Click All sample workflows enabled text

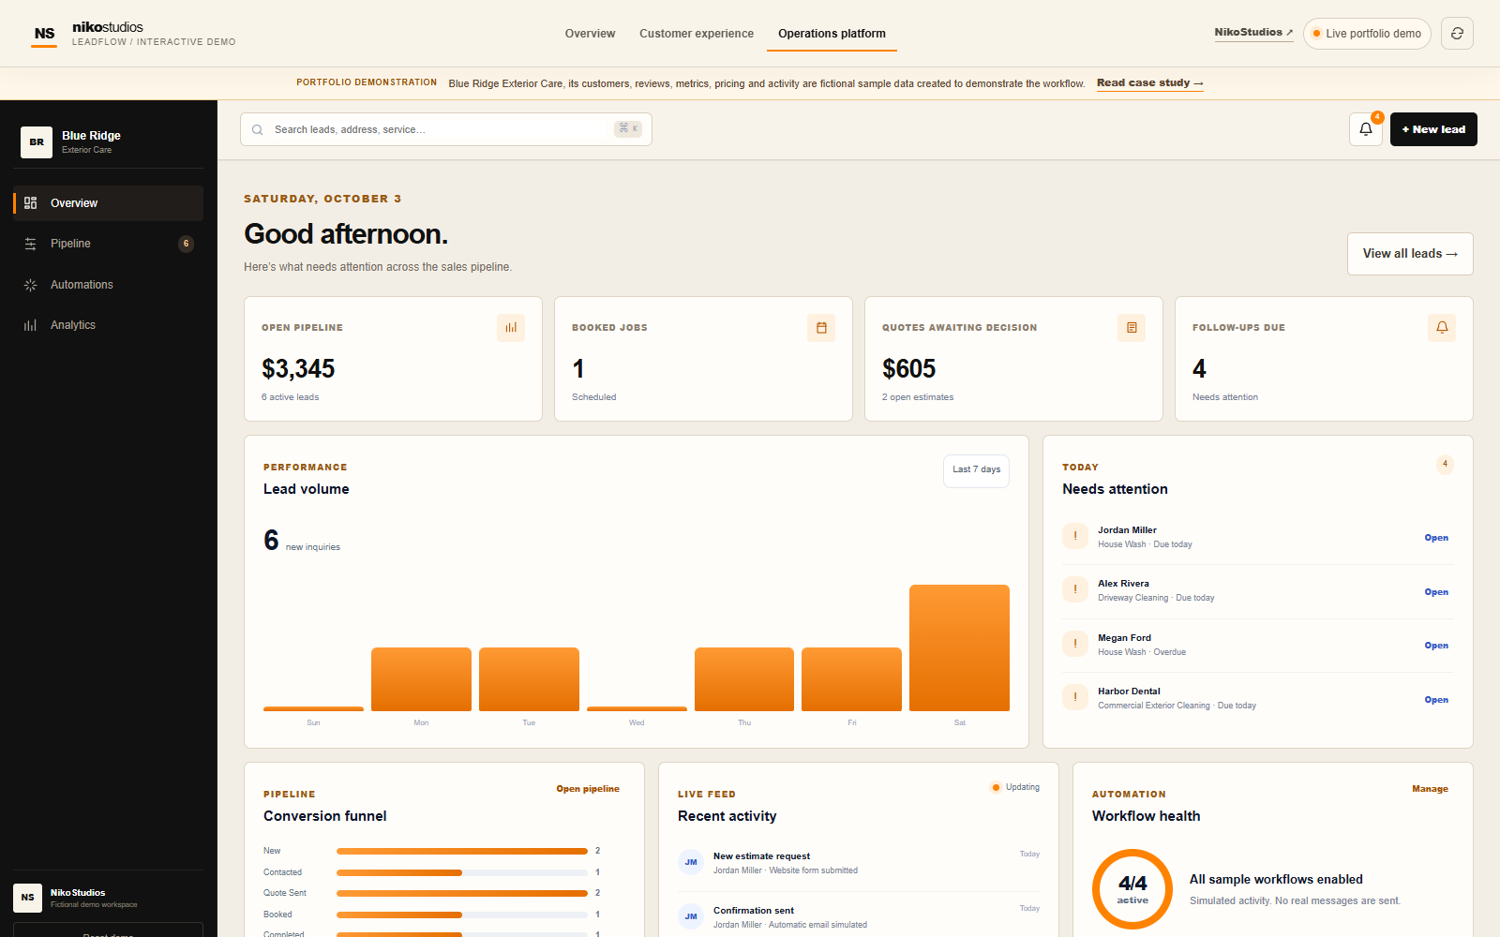pos(1276,879)
